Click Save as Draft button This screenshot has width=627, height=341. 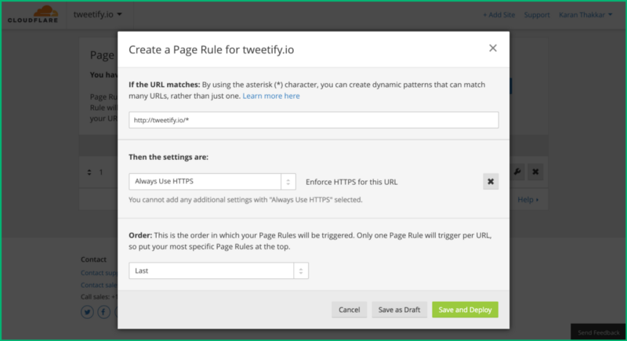(399, 310)
